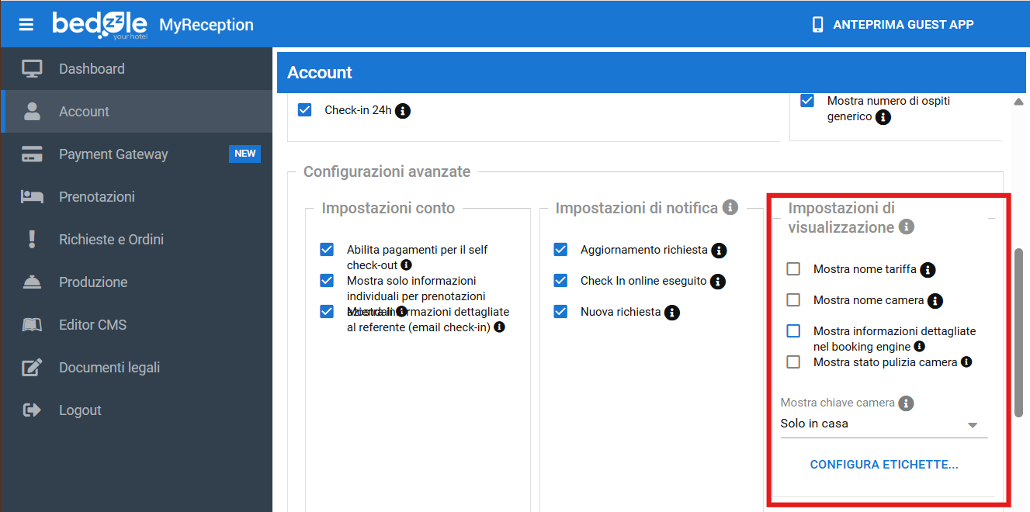Click info icon next to Mostra nome tariffa

(x=928, y=270)
